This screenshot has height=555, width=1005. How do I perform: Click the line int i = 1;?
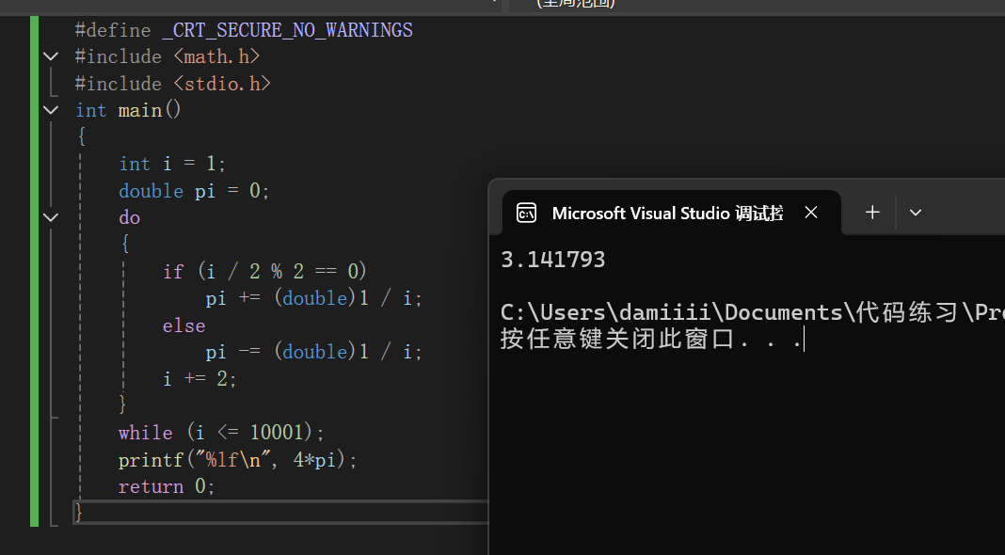172,164
